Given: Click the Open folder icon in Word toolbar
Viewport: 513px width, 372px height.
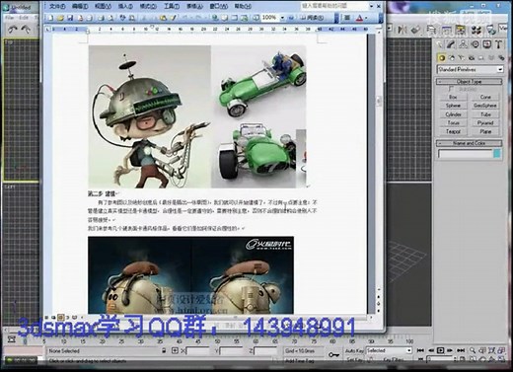Looking at the screenshot, I should tap(60, 18).
